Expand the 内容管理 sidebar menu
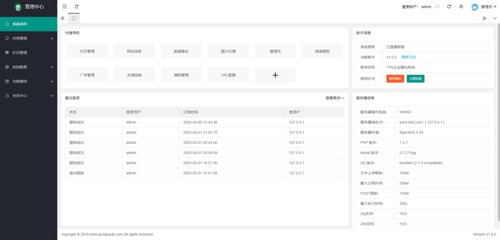The height and width of the screenshot is (240, 500). tap(28, 38)
